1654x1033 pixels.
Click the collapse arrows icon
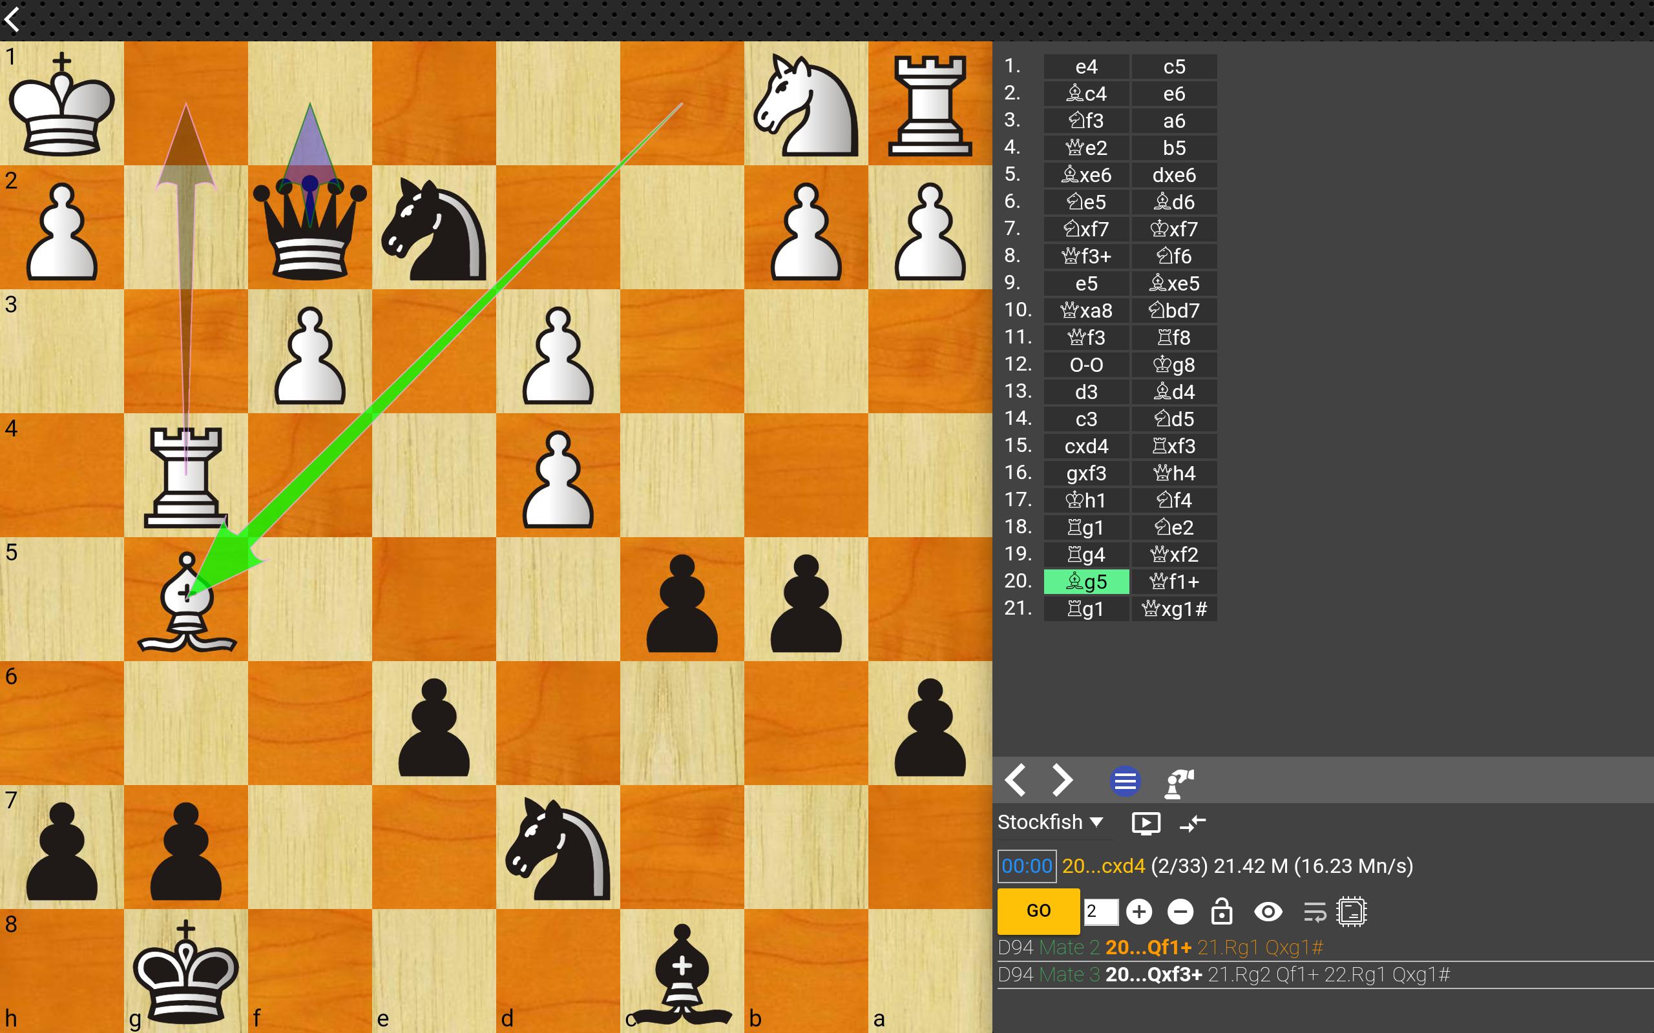pos(1193,823)
